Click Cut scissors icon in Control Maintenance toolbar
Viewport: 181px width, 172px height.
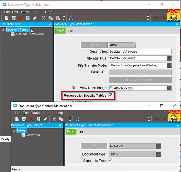pos(54,119)
